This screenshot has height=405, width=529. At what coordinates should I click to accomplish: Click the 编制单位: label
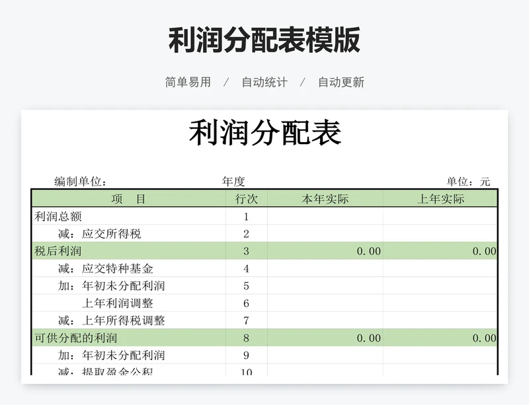[80, 182]
